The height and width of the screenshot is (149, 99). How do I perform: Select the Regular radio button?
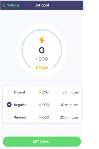click(x=9, y=105)
